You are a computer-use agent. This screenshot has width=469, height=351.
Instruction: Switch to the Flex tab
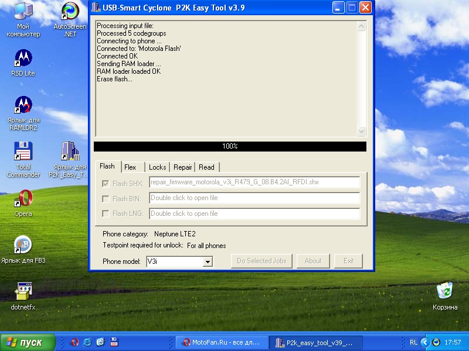(134, 167)
